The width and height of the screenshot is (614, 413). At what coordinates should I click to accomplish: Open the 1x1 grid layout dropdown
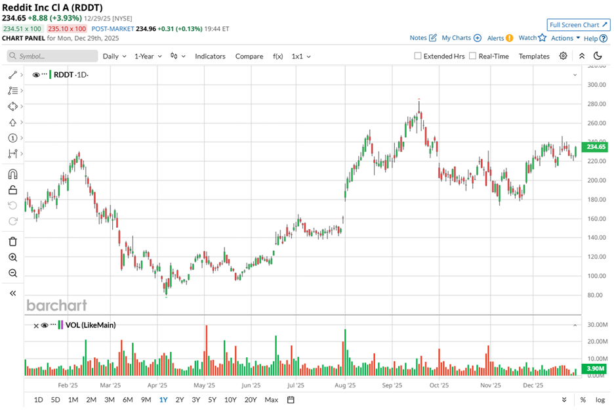(x=301, y=56)
